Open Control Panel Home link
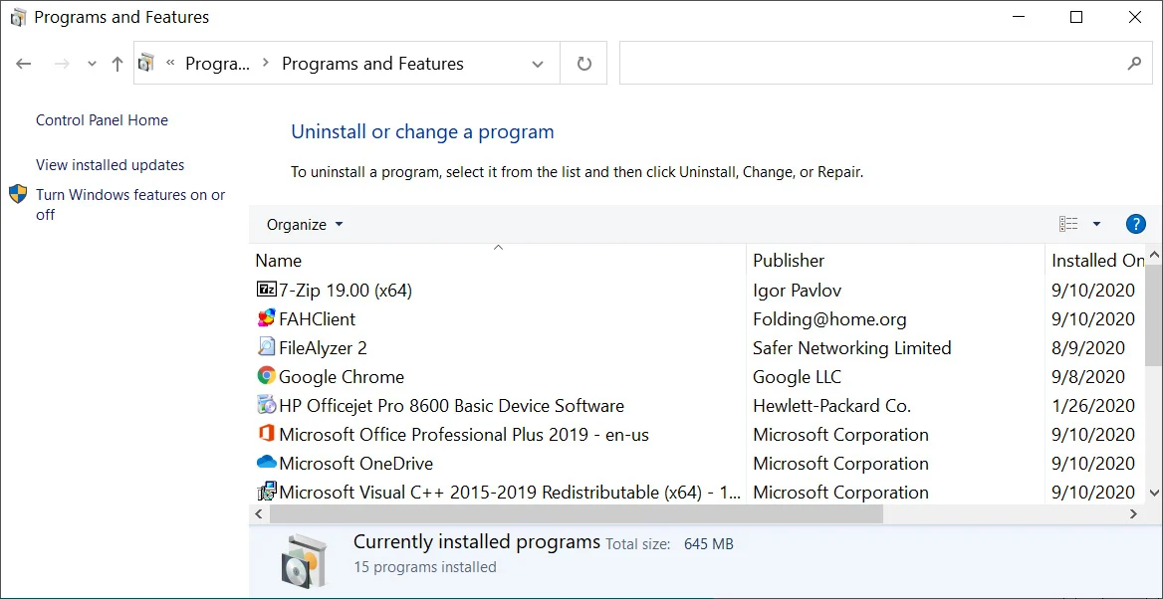Viewport: 1163px width, 599px height. click(102, 120)
